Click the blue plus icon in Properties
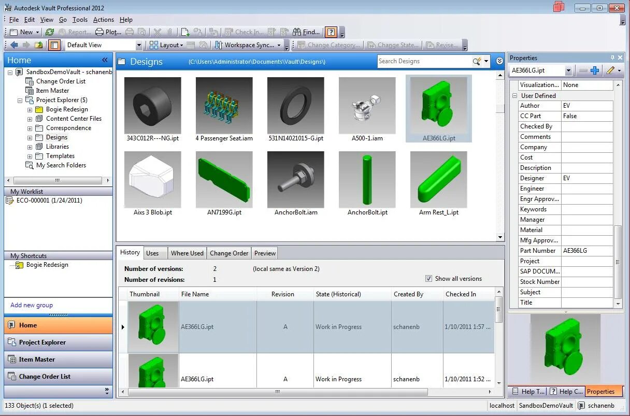Image resolution: width=630 pixels, height=416 pixels. point(595,70)
